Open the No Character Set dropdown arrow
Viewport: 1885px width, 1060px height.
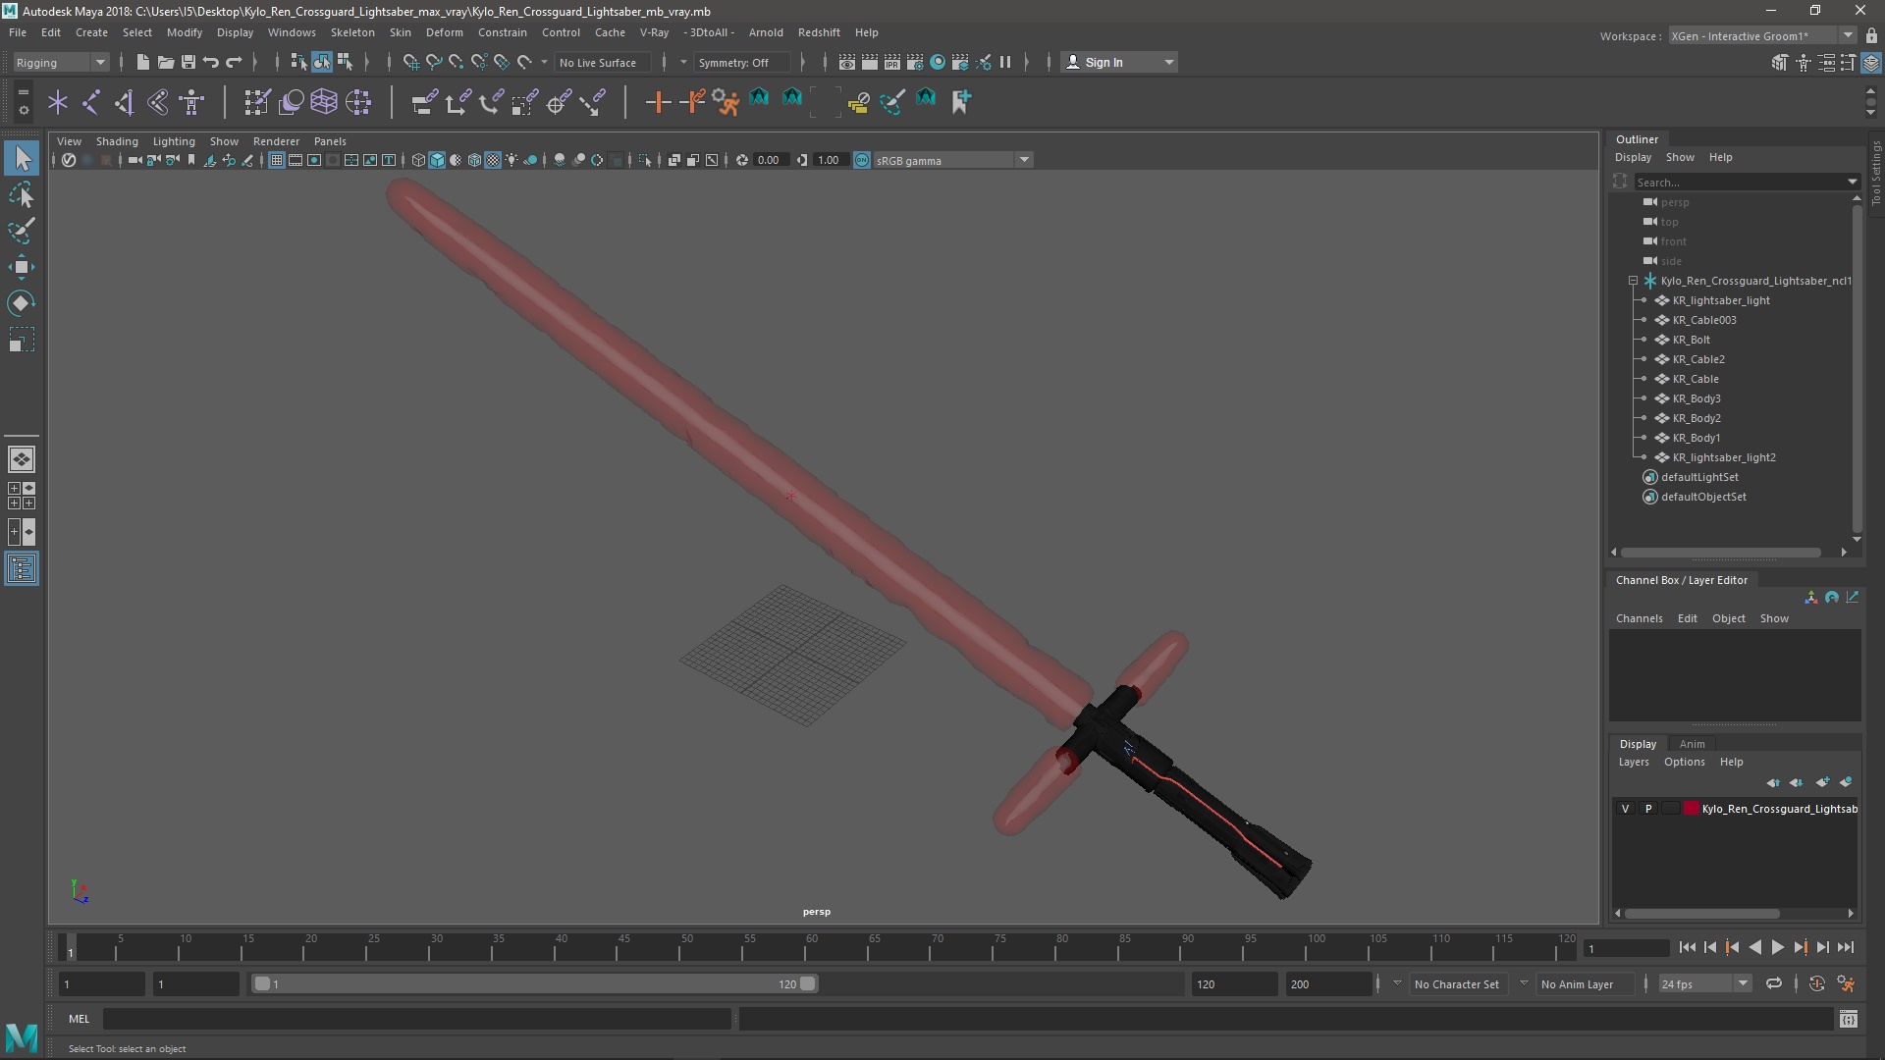pyautogui.click(x=1397, y=983)
